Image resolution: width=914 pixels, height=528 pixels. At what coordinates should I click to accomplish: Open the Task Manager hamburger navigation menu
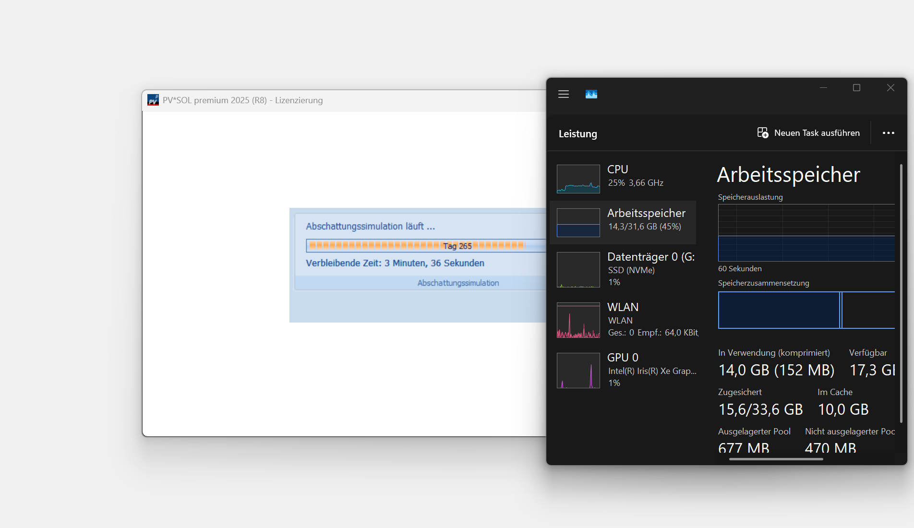564,94
